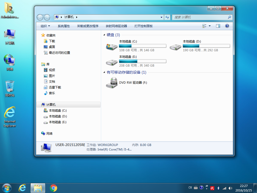Open the view options dropdown arrow
Screen dimensions: 257x193
(x=210, y=26)
